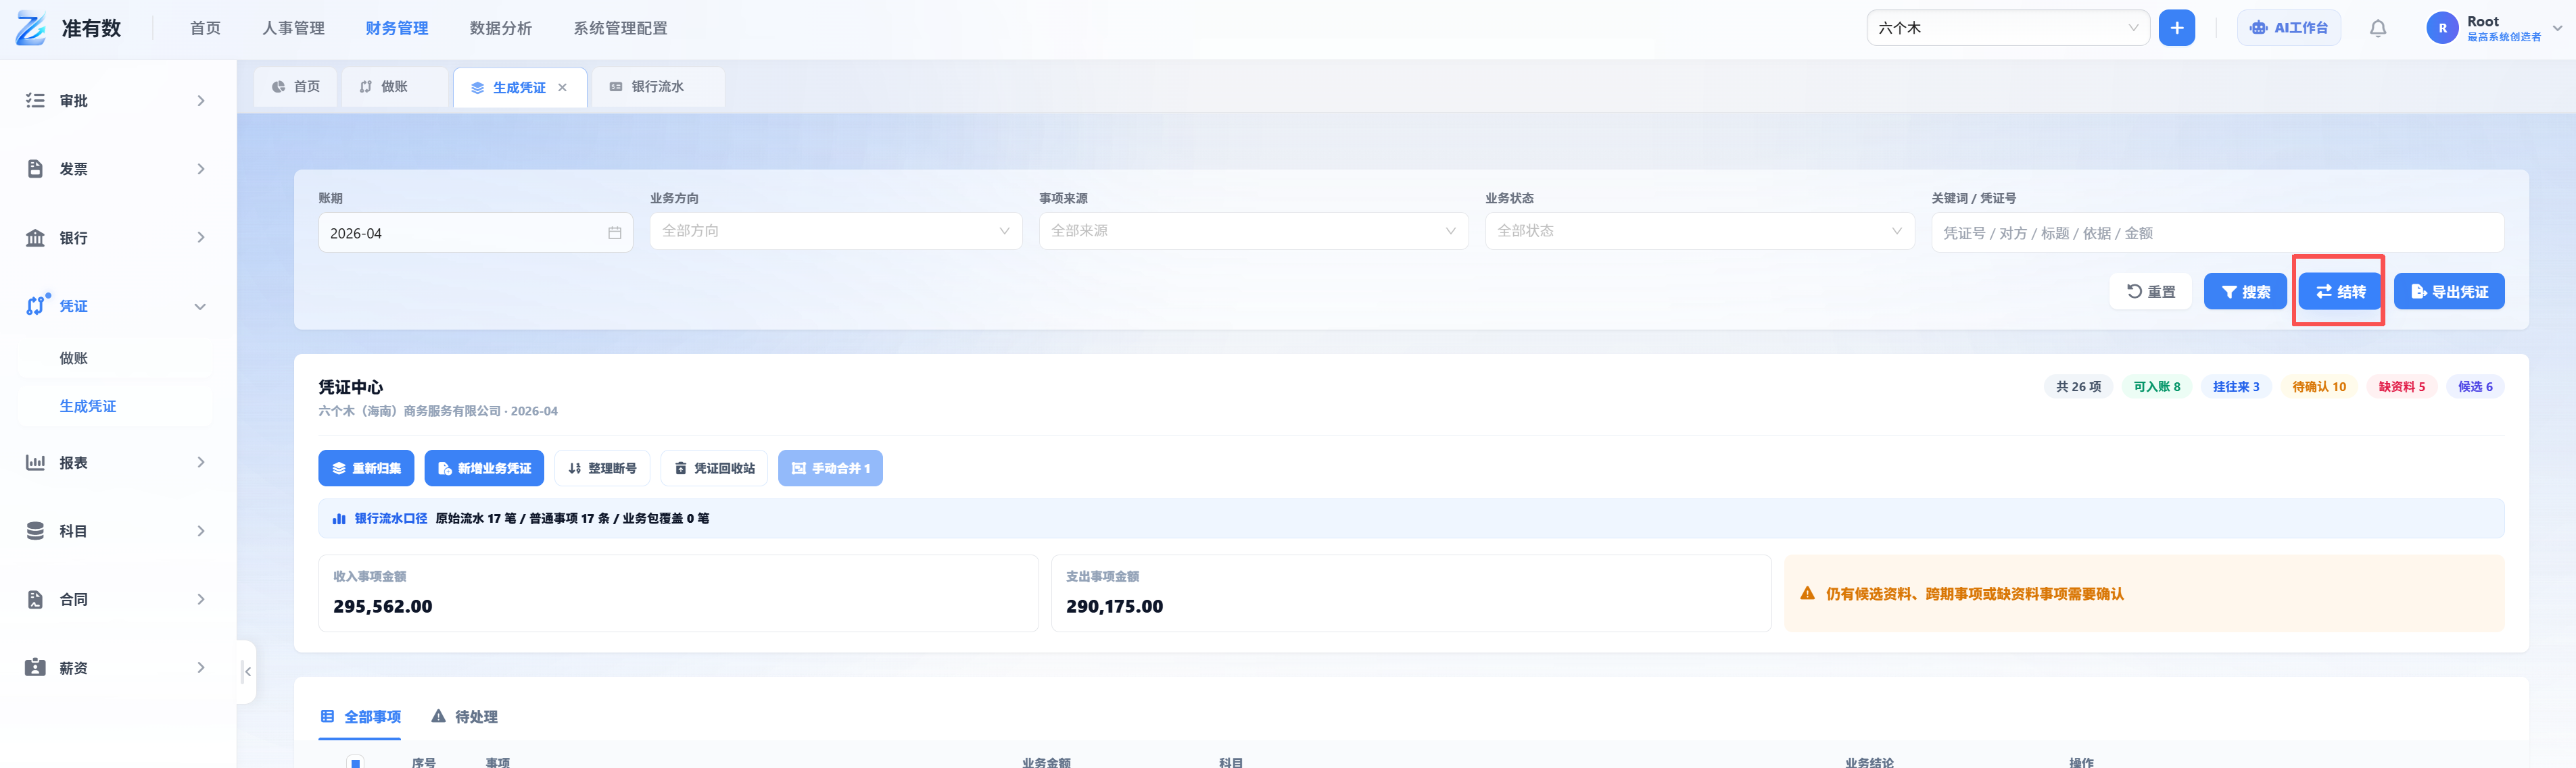Close the 生成凭证 tab

(x=562, y=88)
